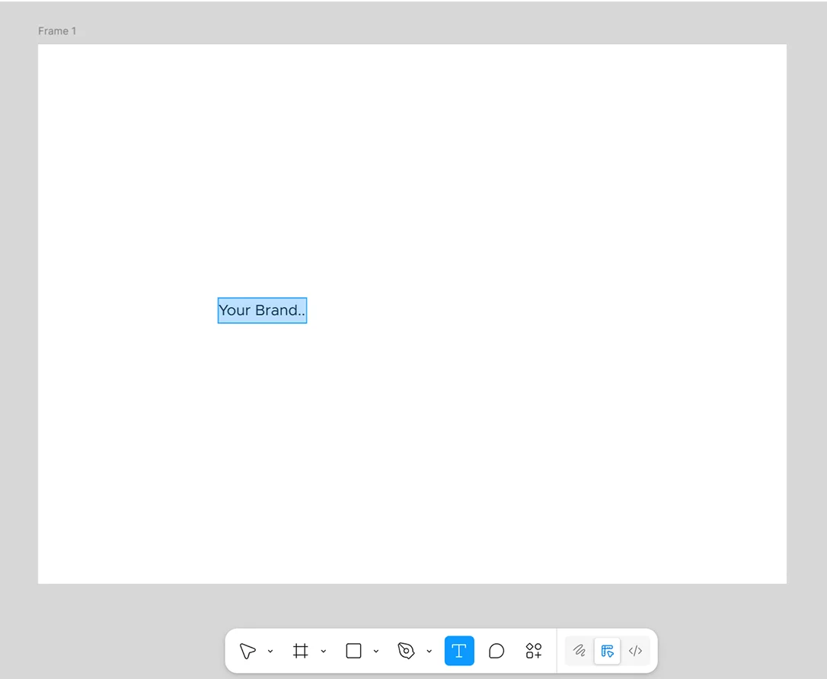Open the Actions and resources menu
This screenshot has width=827, height=679.
(x=533, y=651)
